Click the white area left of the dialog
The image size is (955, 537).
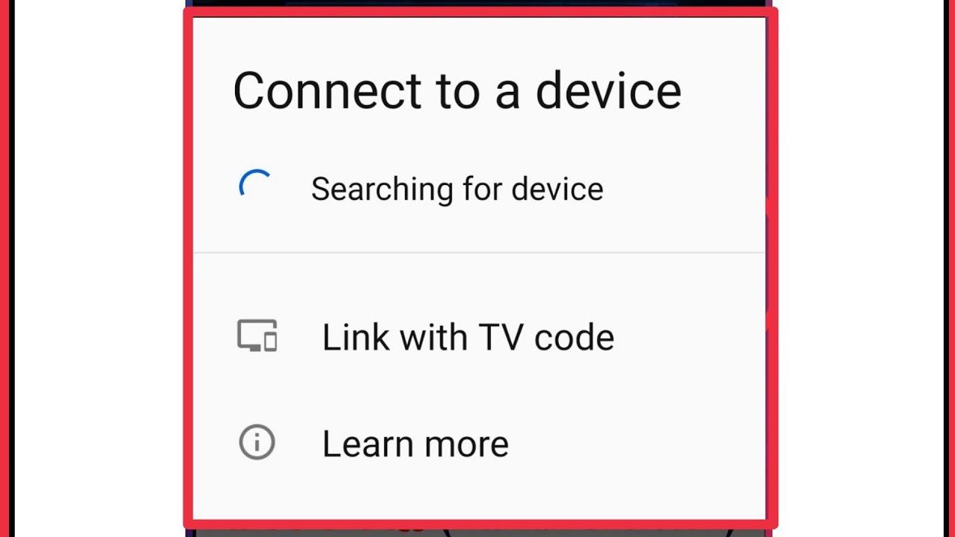tap(98, 268)
